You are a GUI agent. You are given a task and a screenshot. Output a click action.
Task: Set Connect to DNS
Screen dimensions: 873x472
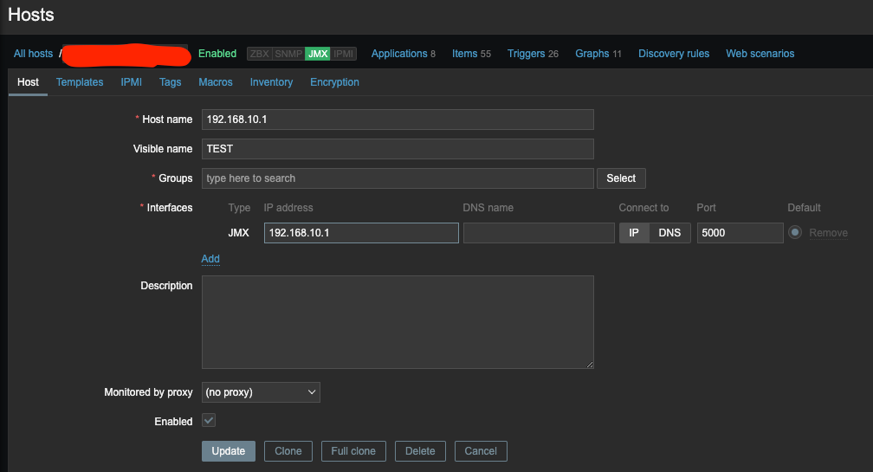669,233
